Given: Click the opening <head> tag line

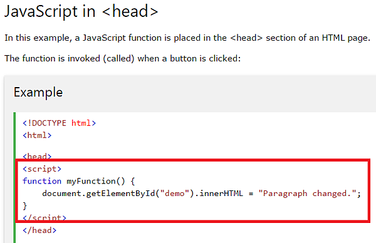Looking at the screenshot, I should [37, 156].
